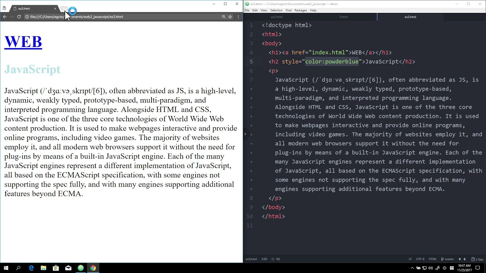Image resolution: width=486 pixels, height=273 pixels.
Task: Switch to the 3.html tab in Atom
Action: click(344, 17)
